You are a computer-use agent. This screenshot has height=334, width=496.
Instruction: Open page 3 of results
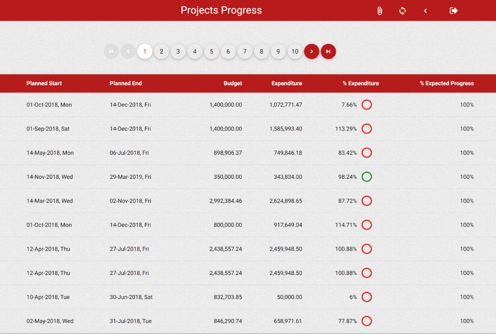(x=178, y=51)
